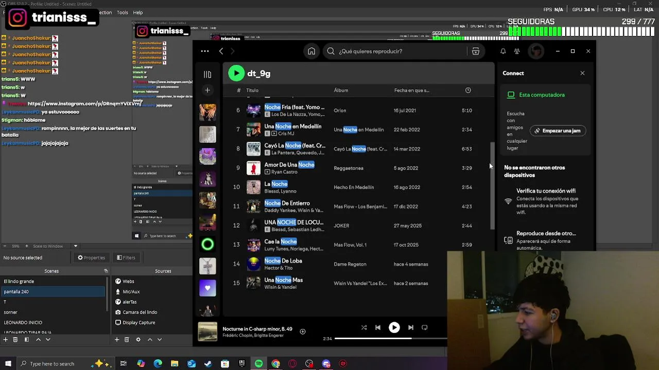659x370 pixels.
Task: Seek in the song progress bar
Action: click(x=391, y=339)
